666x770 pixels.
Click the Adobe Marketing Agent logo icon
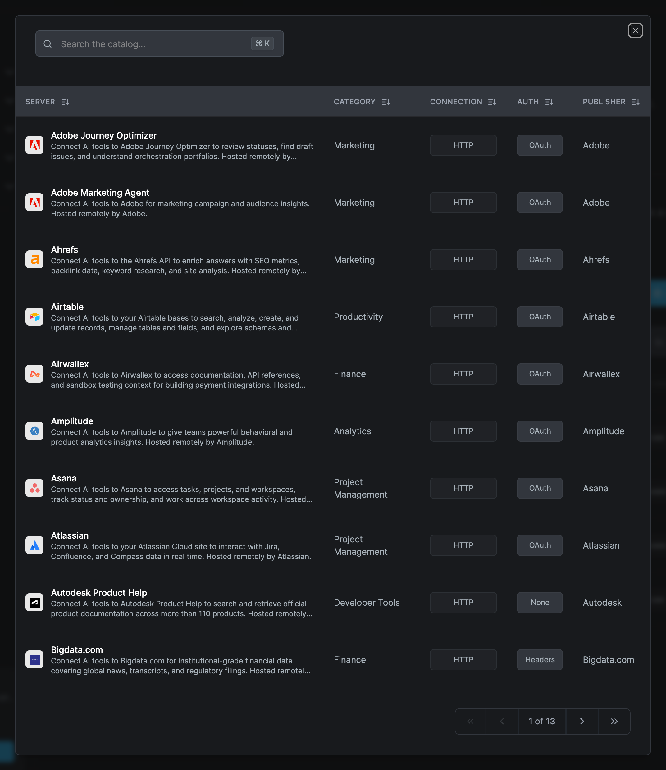click(34, 203)
